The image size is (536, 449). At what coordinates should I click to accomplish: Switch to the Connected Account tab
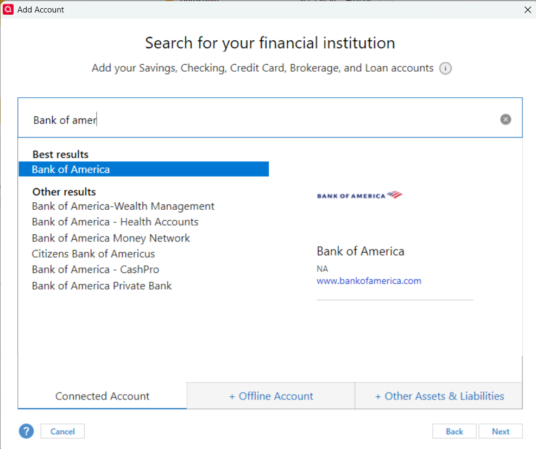pyautogui.click(x=102, y=396)
